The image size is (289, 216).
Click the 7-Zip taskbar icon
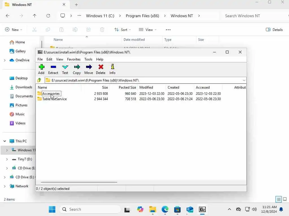202,209
